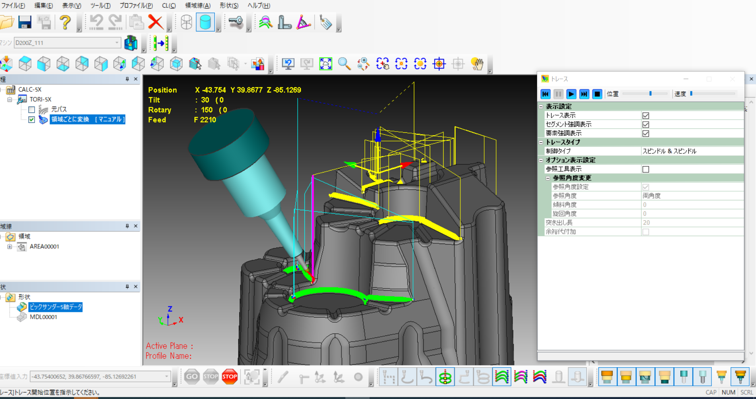Stop the trace with square button

click(x=597, y=94)
